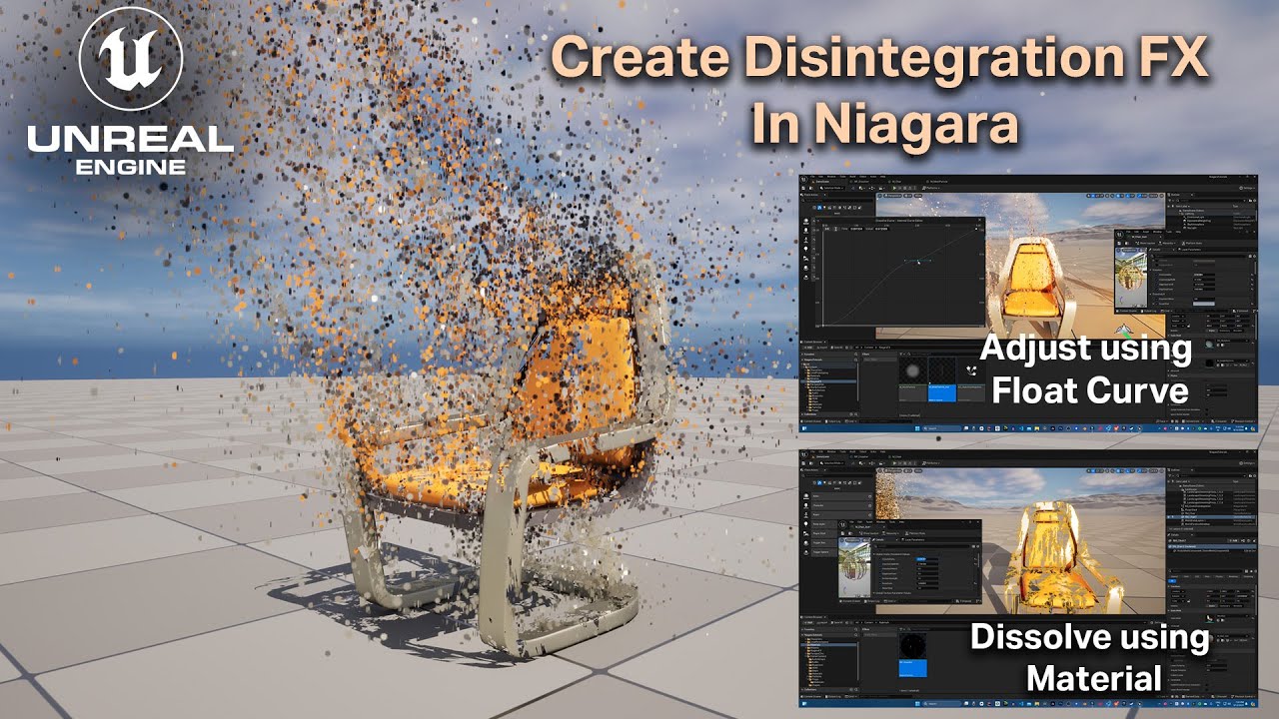Click material preview in Dissolve screenshot
Screen dimensions: 1279x719
854,567
